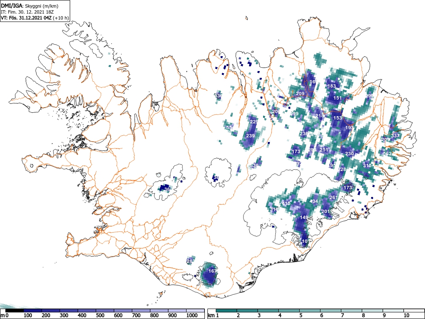This screenshot has height=319, width=425.
Task: Click the 434 visibility value on the map
Action: [314, 201]
